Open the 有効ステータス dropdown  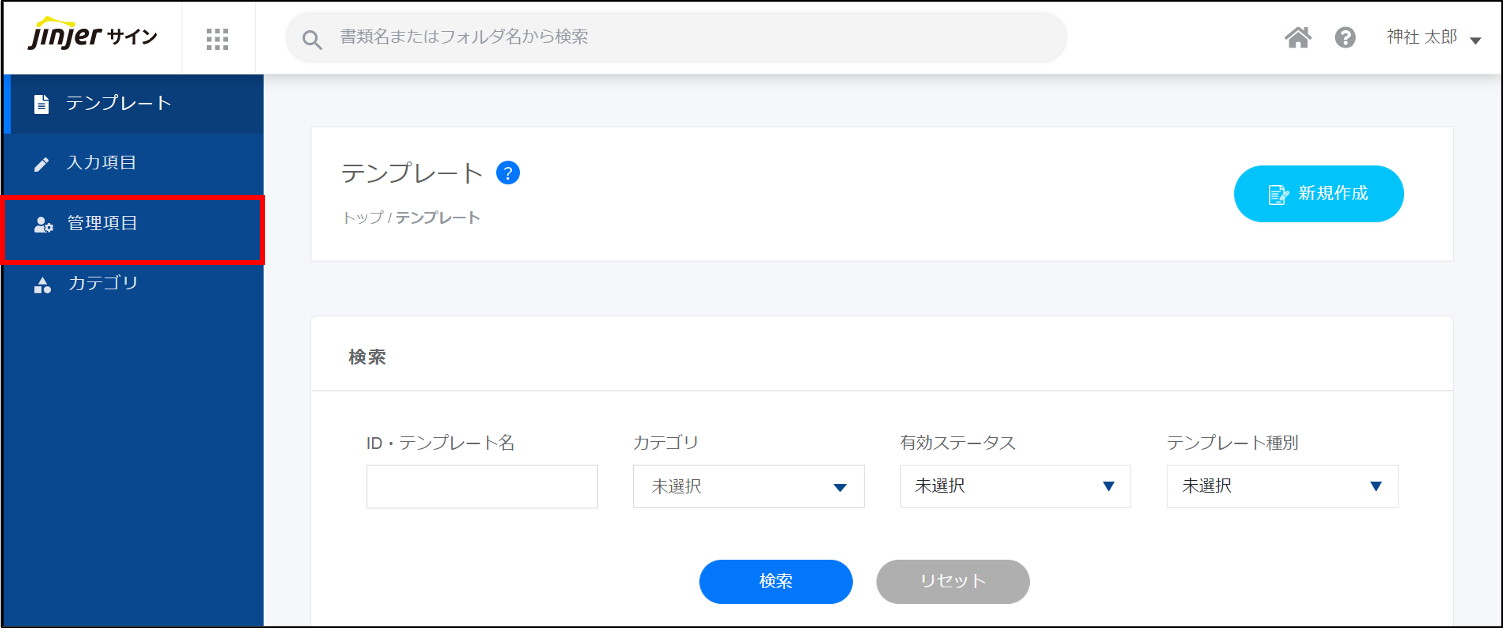click(1015, 486)
